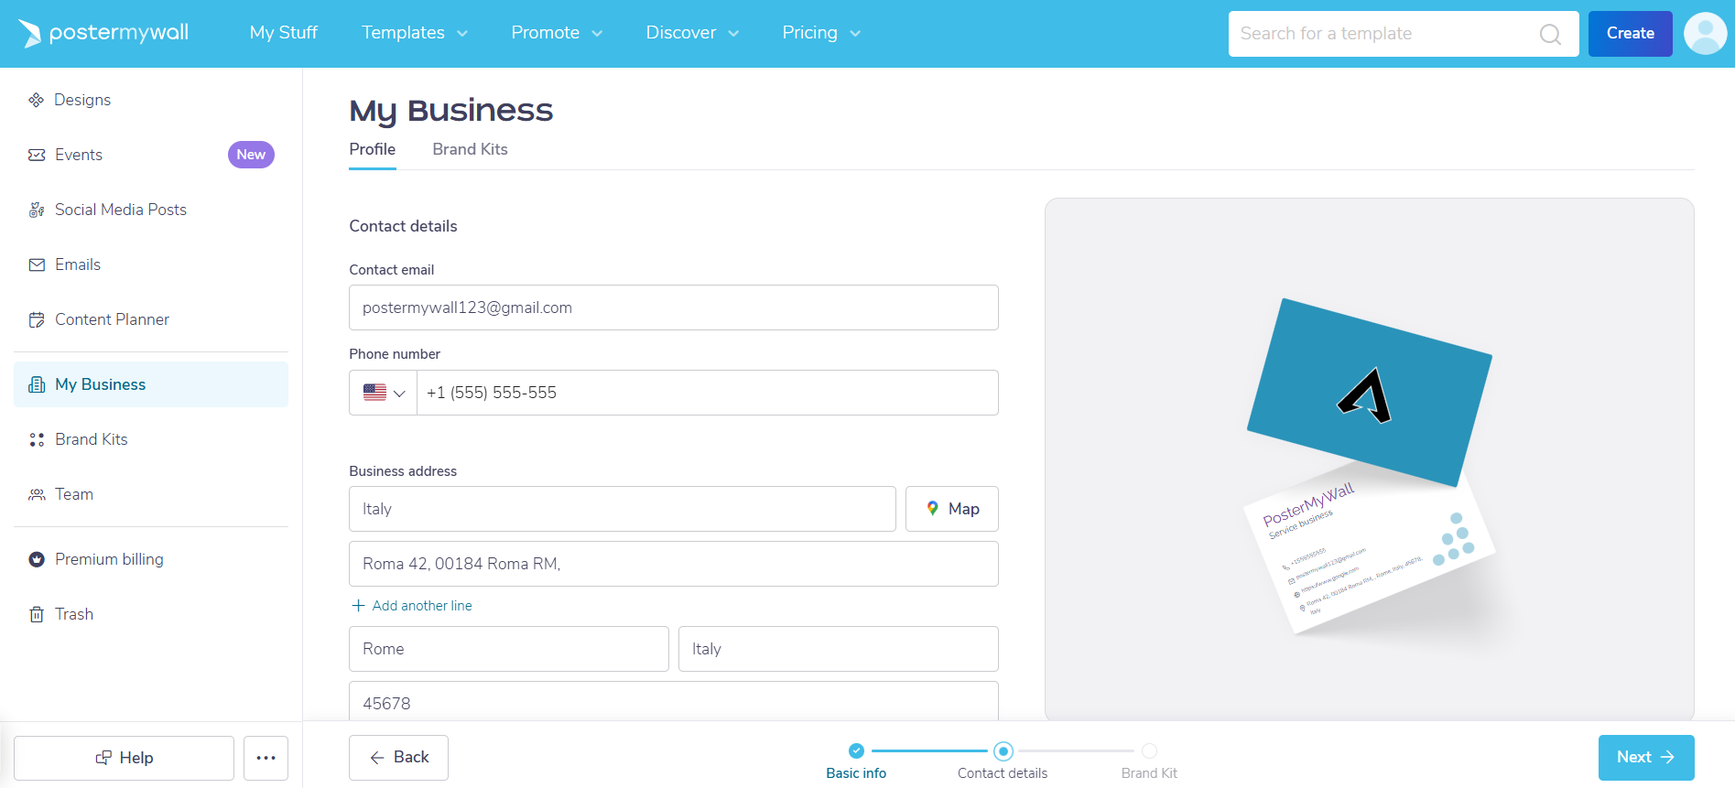Click the Map button

(951, 509)
